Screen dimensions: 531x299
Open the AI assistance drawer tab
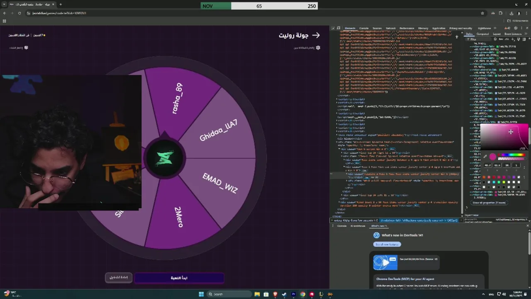[358, 226]
